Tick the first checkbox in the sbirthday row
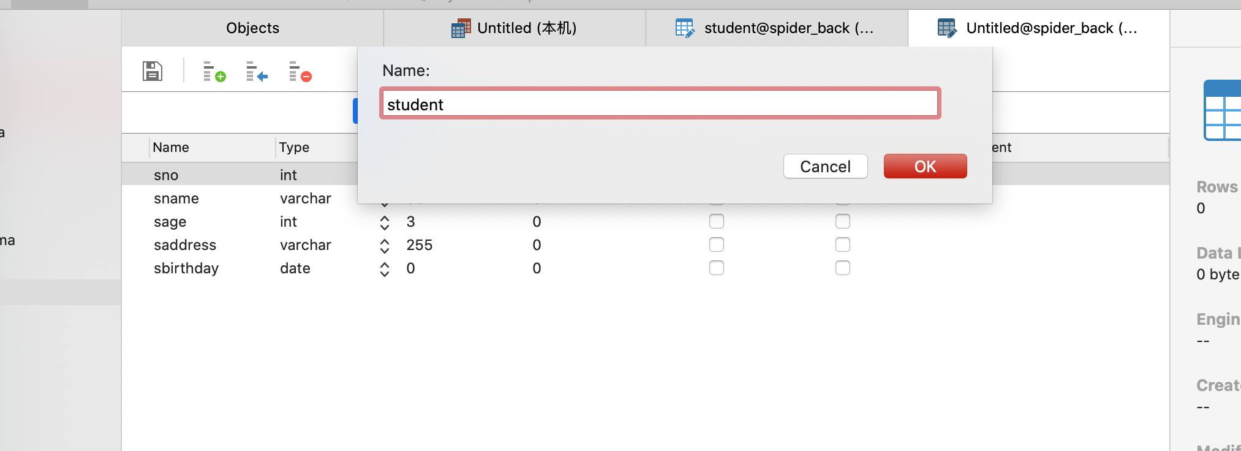 point(716,268)
